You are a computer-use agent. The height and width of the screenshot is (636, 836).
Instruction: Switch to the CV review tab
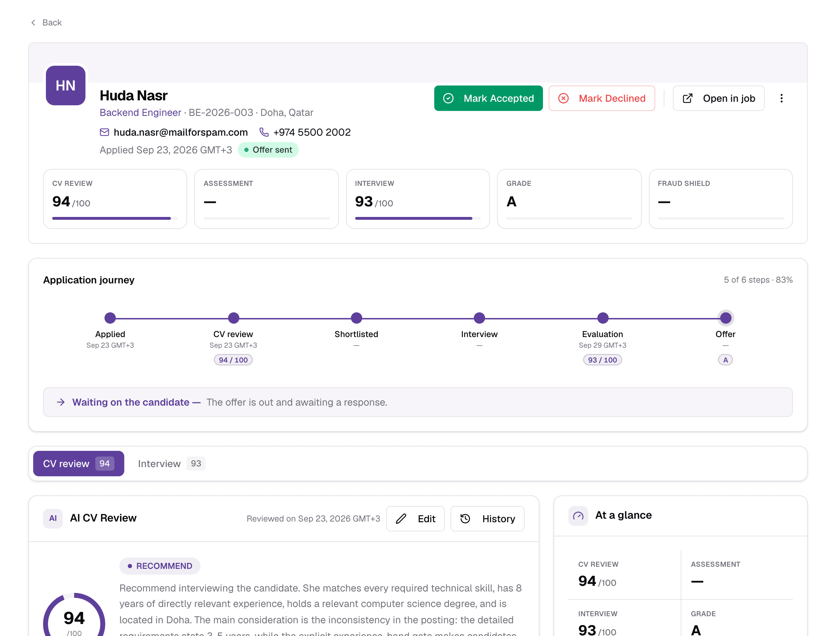(x=79, y=463)
